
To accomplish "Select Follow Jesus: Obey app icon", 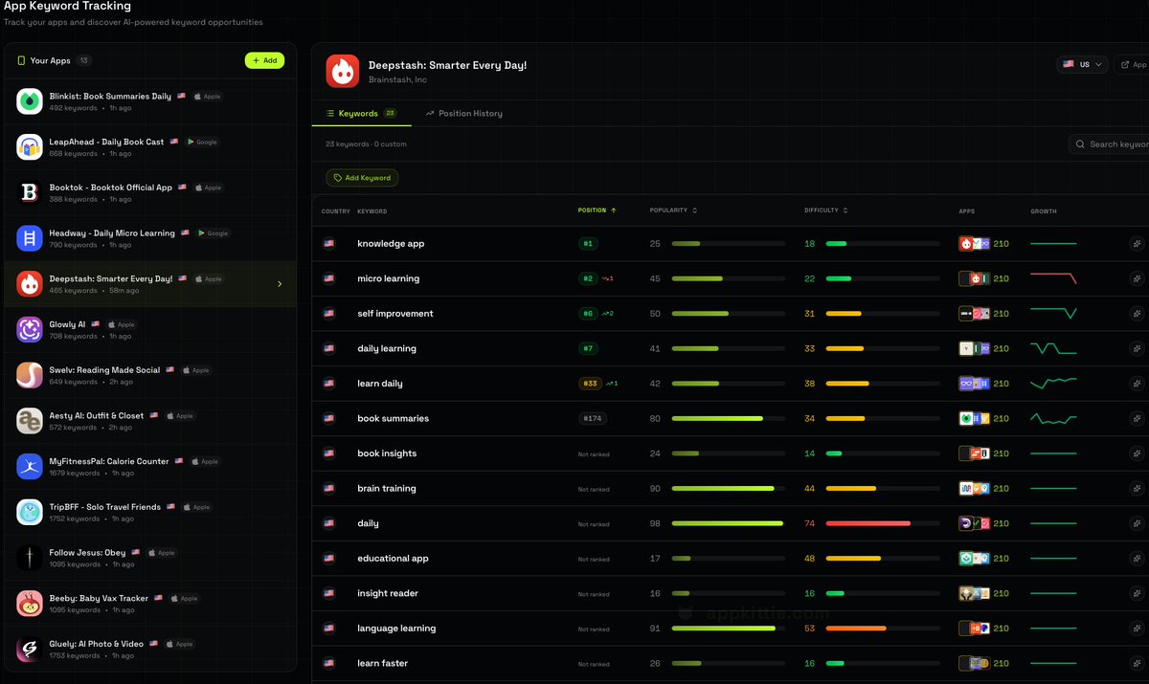I will pyautogui.click(x=30, y=558).
